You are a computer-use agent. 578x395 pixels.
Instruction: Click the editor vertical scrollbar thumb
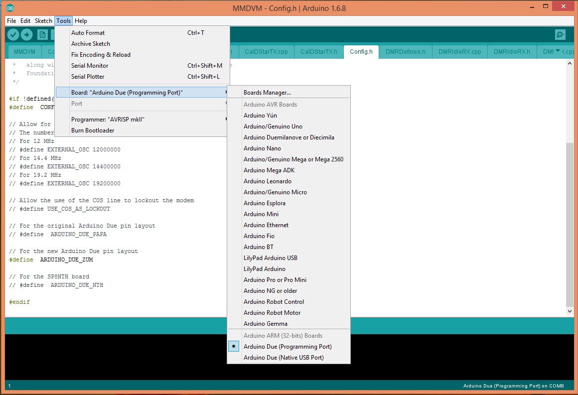point(570,225)
